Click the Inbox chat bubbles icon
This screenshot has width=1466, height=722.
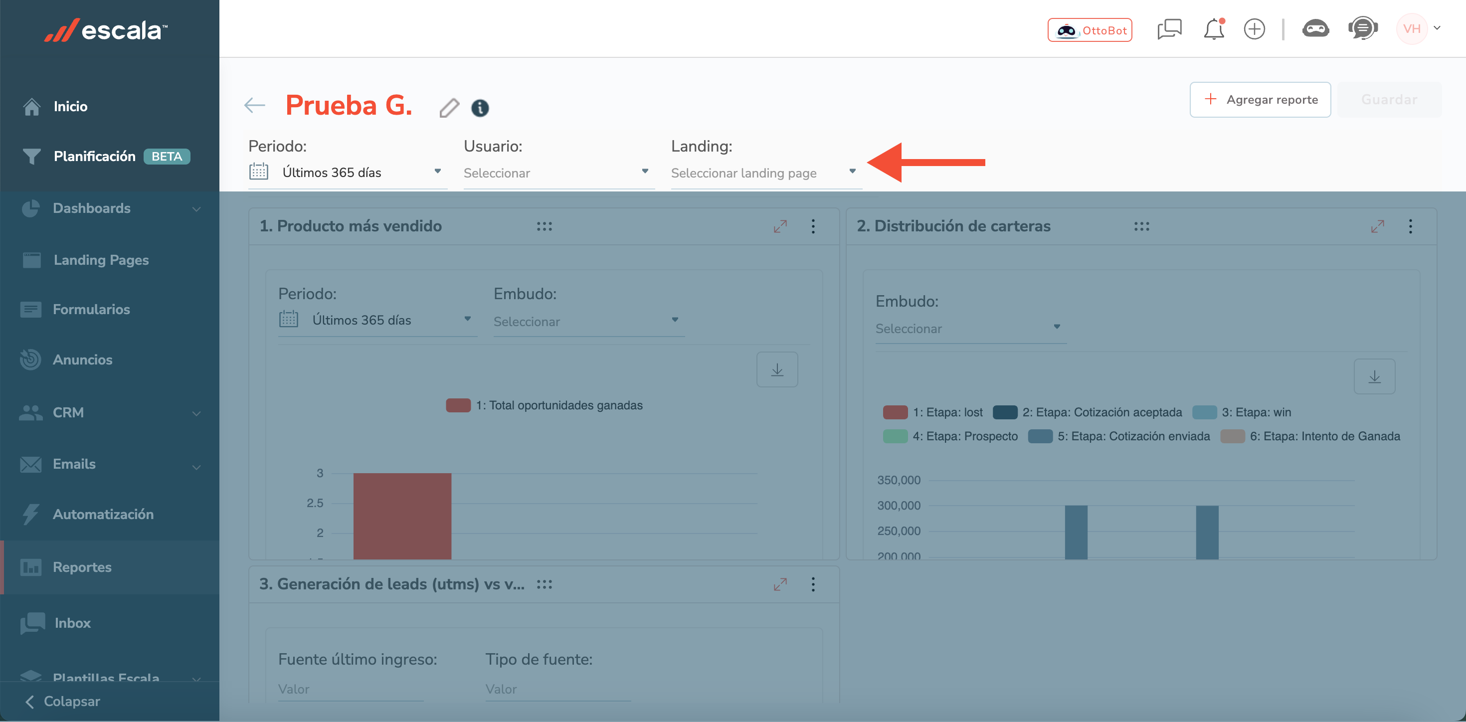pyautogui.click(x=32, y=623)
